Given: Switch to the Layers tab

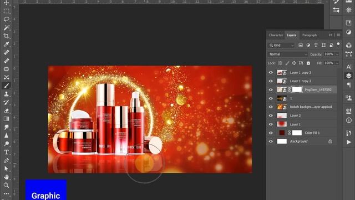Looking at the screenshot, I should click(292, 35).
